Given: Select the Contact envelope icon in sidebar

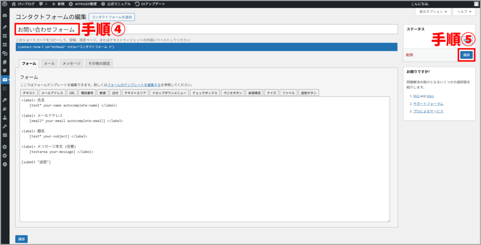Looking at the screenshot, I should pos(5,80).
